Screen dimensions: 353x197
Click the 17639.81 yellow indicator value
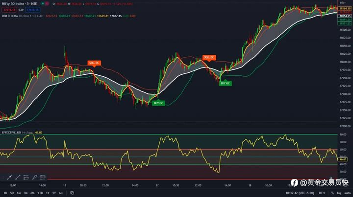[x=103, y=16]
